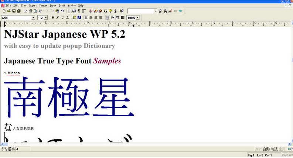The image size is (293, 158).
Task: Insert a table with the grid icon
Action: (x=123, y=18)
